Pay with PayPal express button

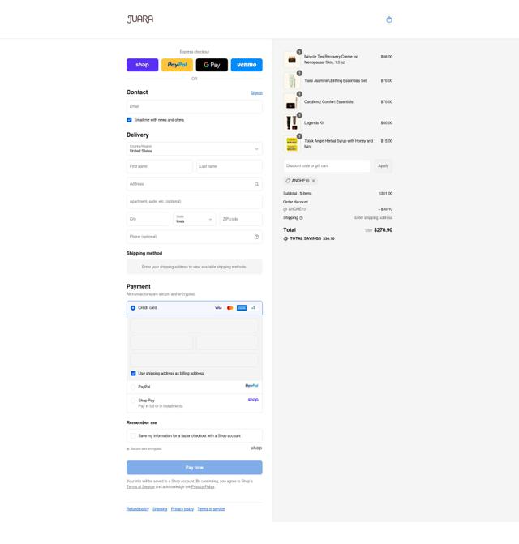point(177,65)
